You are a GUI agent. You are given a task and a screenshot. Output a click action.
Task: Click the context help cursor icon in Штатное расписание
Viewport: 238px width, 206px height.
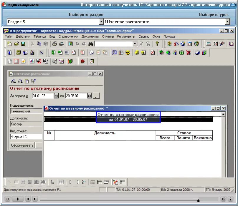34,81
